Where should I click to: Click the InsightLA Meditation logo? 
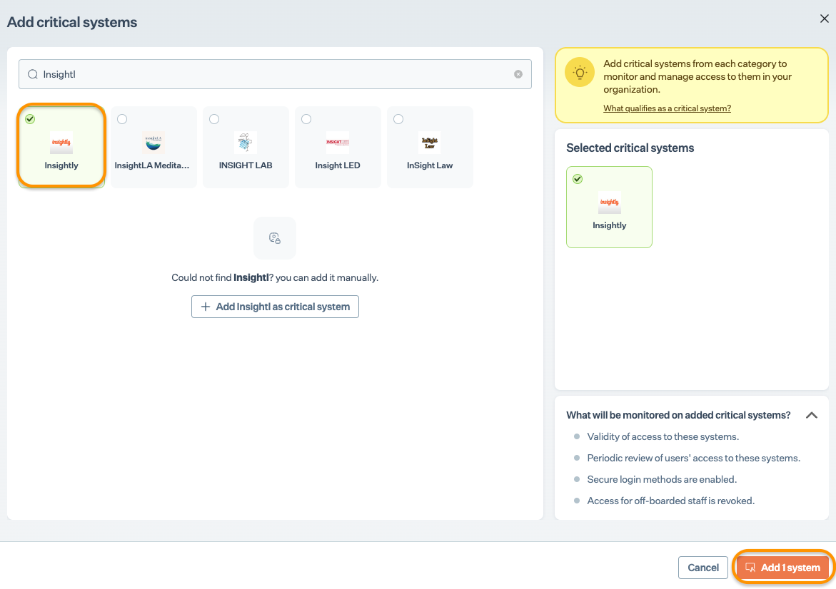(x=153, y=143)
